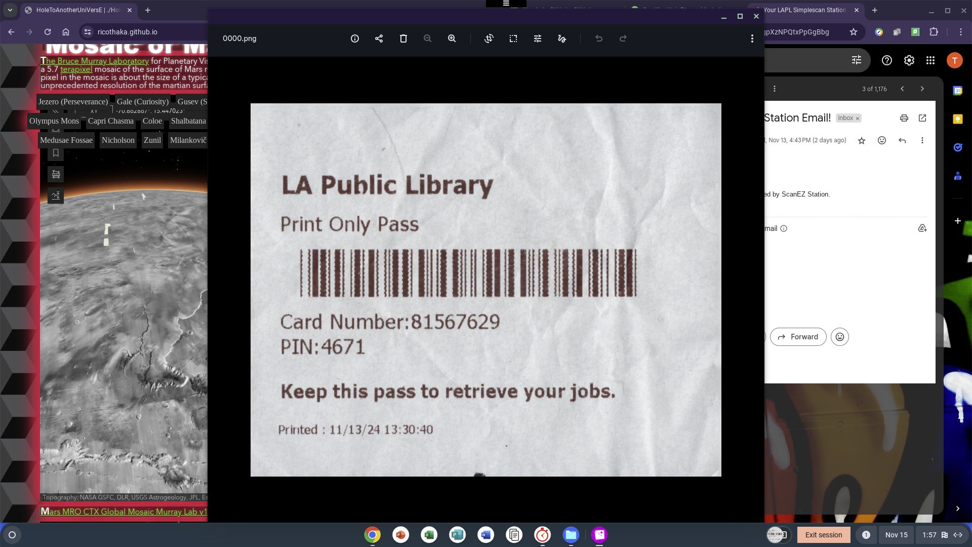Undo last edit in image viewer

pyautogui.click(x=599, y=38)
